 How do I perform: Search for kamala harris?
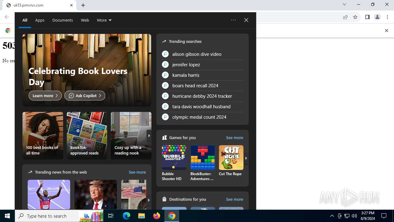point(203,75)
